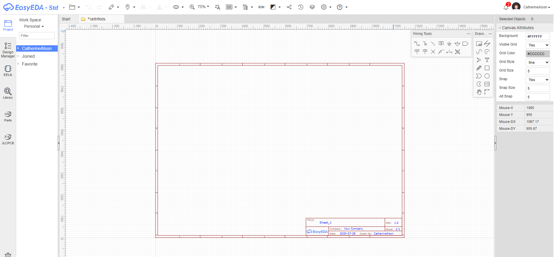Open Sheet Setting in Drawing Tools

coord(479,44)
